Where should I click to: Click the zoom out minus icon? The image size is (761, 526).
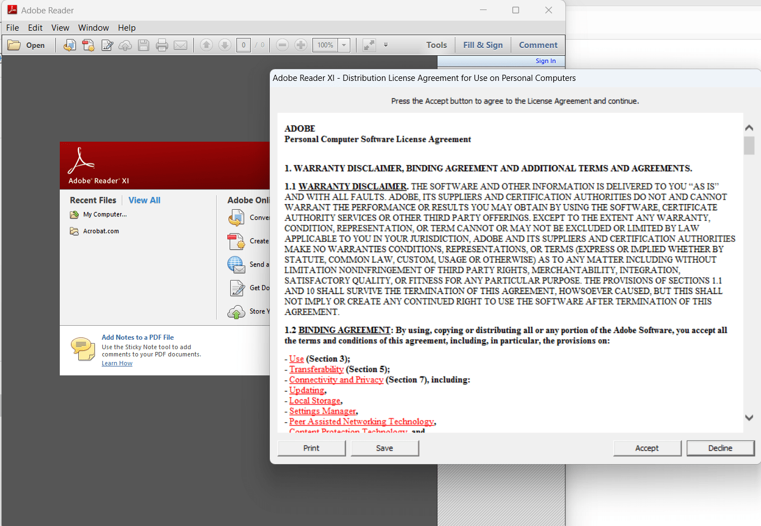click(x=282, y=45)
